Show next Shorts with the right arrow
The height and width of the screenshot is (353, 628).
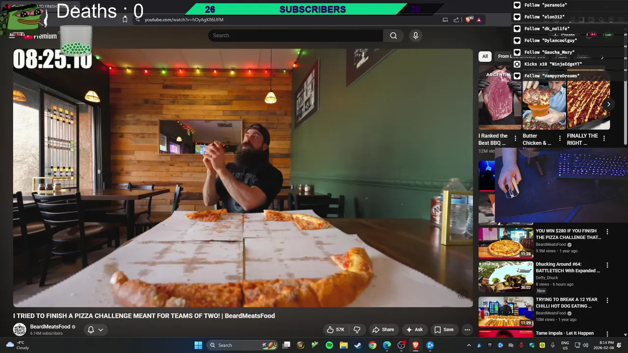(x=608, y=104)
